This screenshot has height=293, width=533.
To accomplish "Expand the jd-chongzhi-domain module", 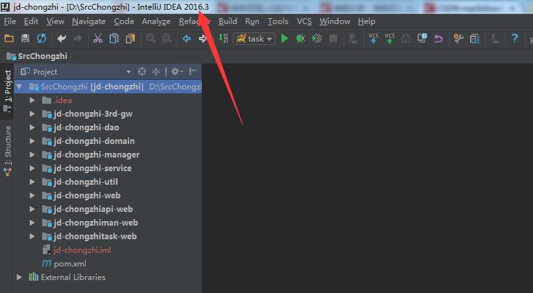I will pyautogui.click(x=32, y=141).
